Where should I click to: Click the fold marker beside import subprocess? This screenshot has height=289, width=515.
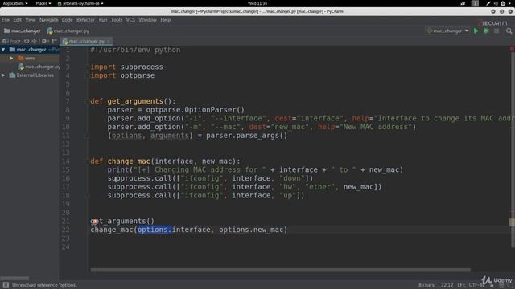[88, 67]
